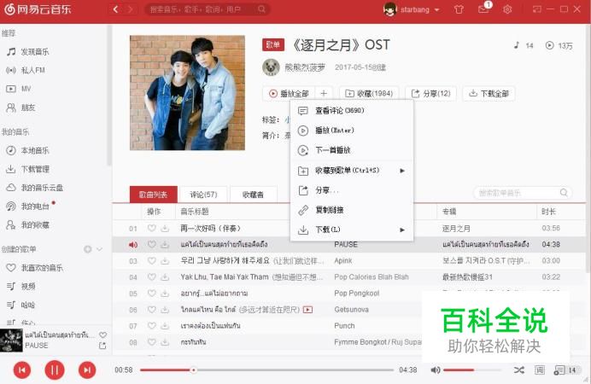Select 分享... in context menu
This screenshot has width=591, height=384.
click(x=351, y=190)
